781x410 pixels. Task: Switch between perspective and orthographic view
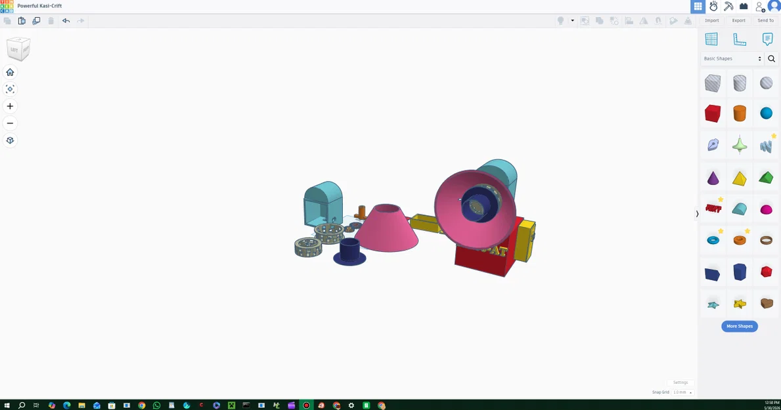click(x=10, y=140)
